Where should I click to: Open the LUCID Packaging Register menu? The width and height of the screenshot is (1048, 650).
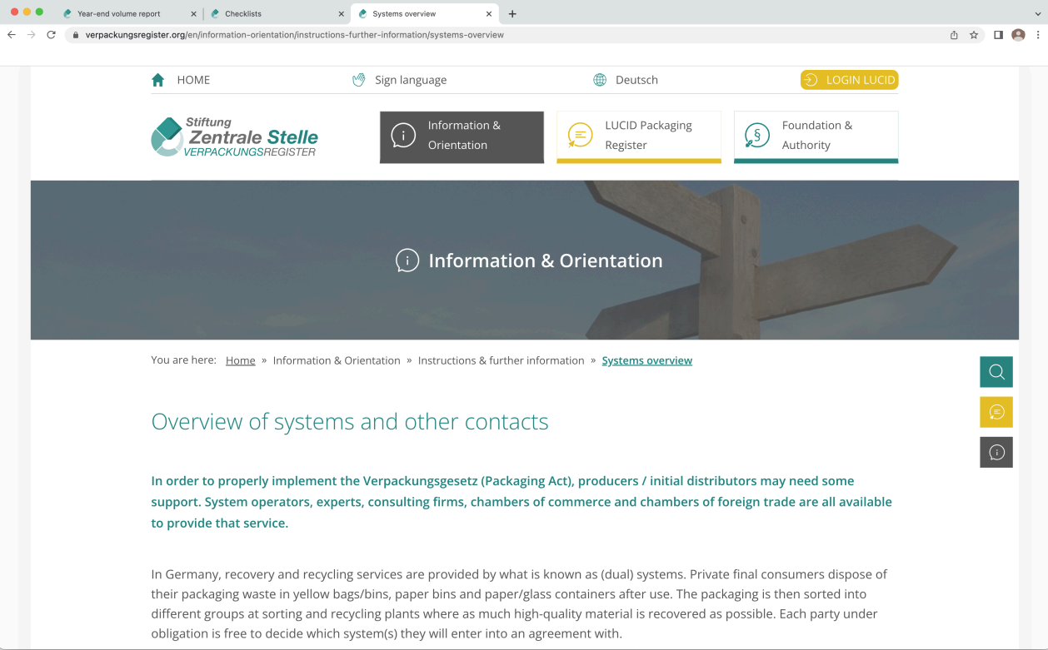pyautogui.click(x=638, y=136)
